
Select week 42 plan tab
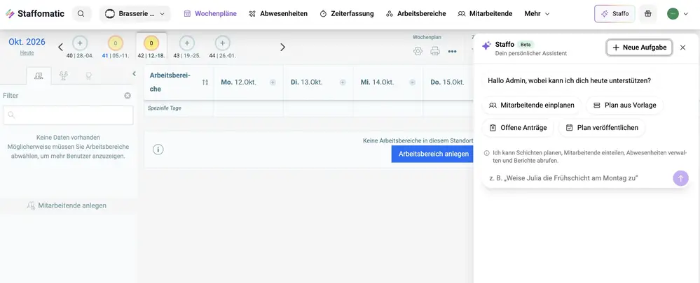tap(151, 47)
